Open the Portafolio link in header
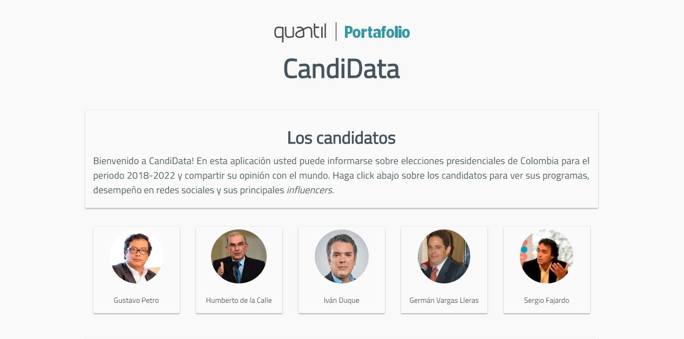This screenshot has width=684, height=339. tap(377, 32)
